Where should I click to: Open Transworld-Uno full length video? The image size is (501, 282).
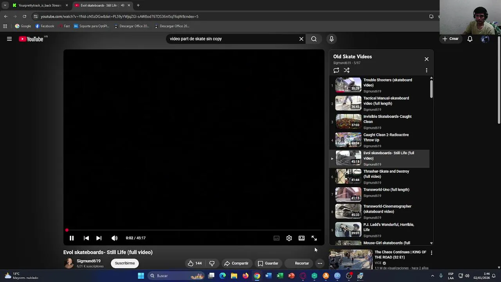(379, 195)
